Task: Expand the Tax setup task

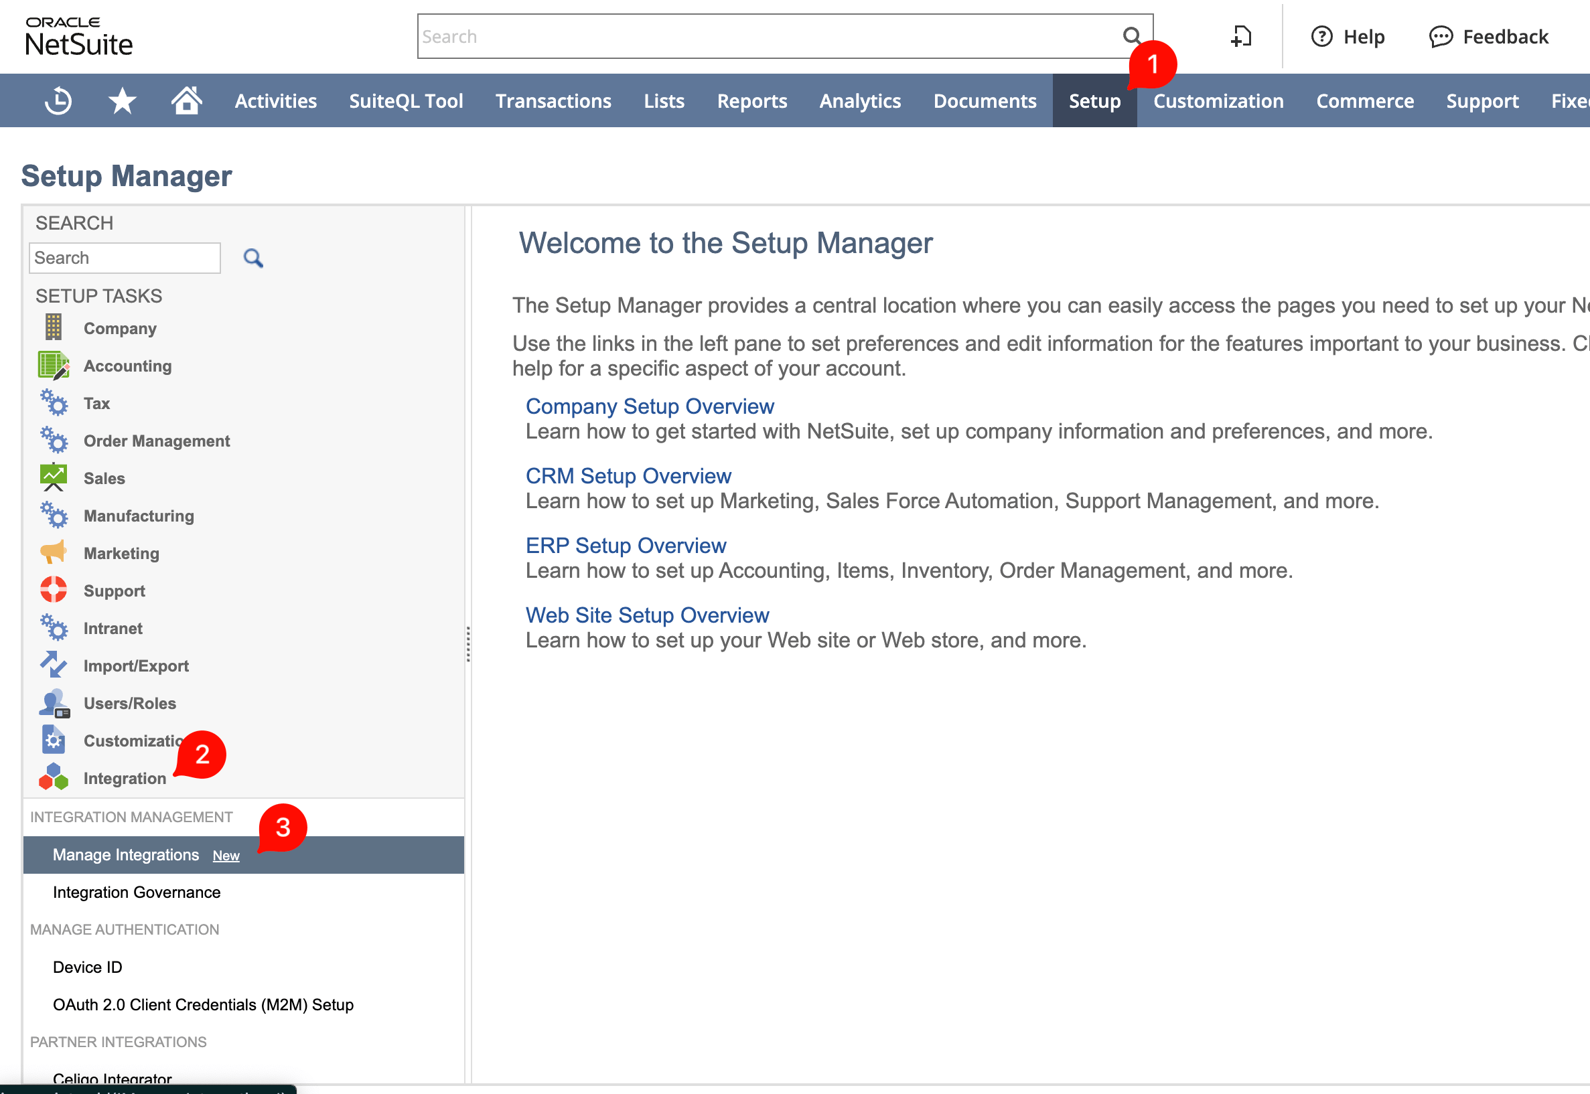Action: (96, 403)
